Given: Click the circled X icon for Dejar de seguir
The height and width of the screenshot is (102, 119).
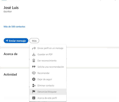Looking at the screenshot, I should [34, 79].
